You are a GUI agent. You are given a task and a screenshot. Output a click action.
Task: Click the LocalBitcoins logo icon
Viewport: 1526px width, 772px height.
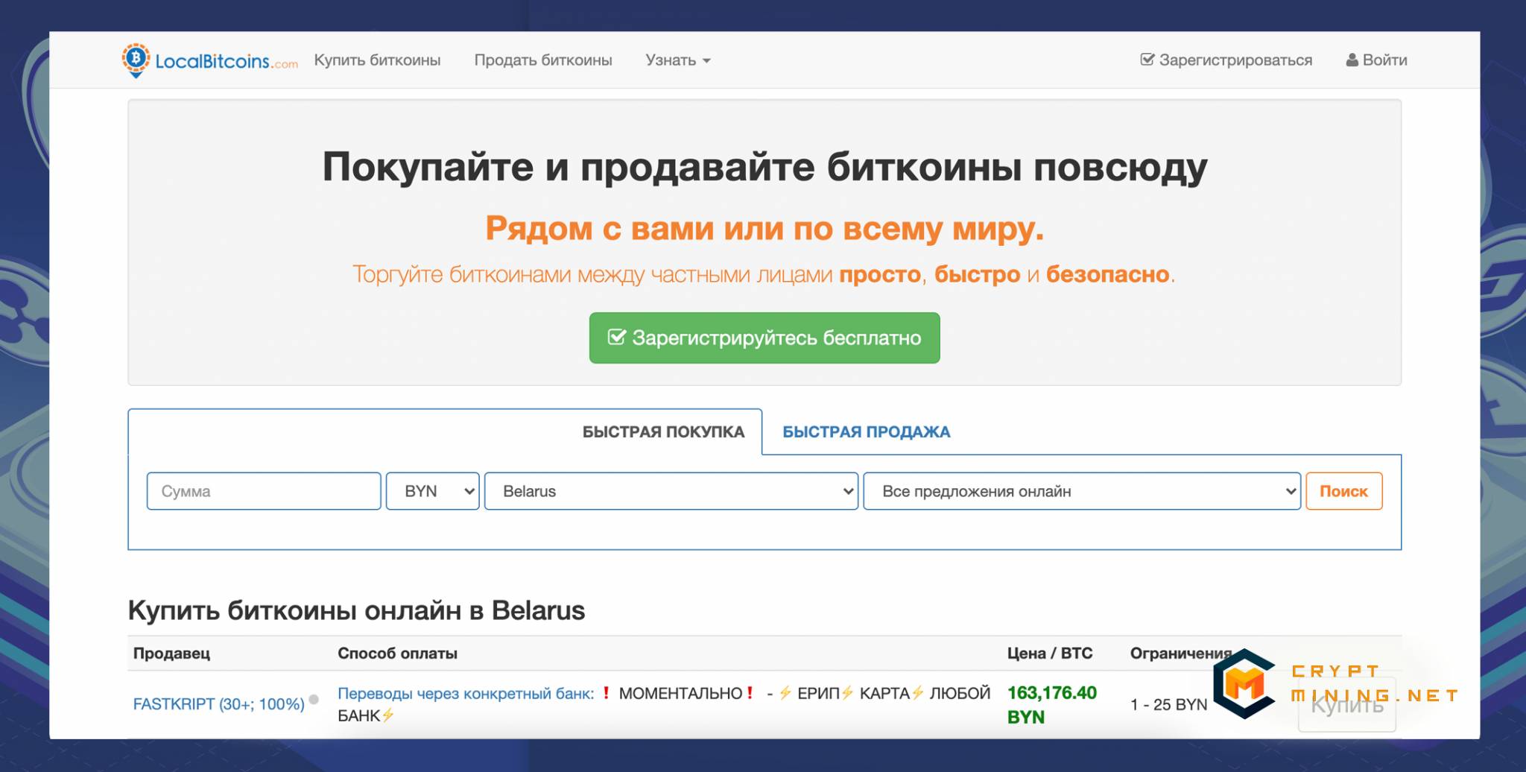[x=136, y=60]
